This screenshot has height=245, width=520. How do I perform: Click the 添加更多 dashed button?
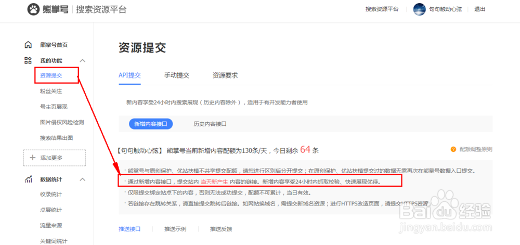(x=55, y=158)
